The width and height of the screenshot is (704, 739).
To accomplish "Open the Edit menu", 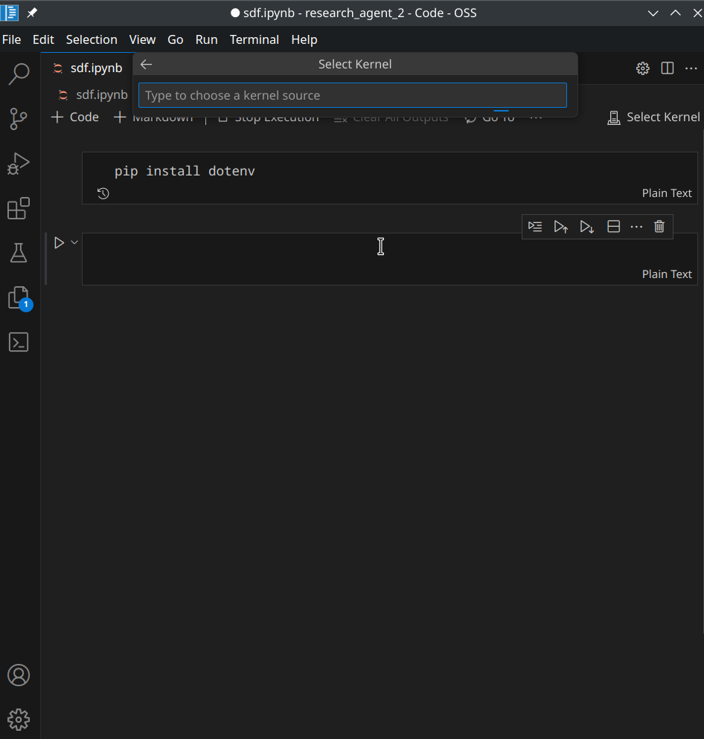I will pos(43,39).
